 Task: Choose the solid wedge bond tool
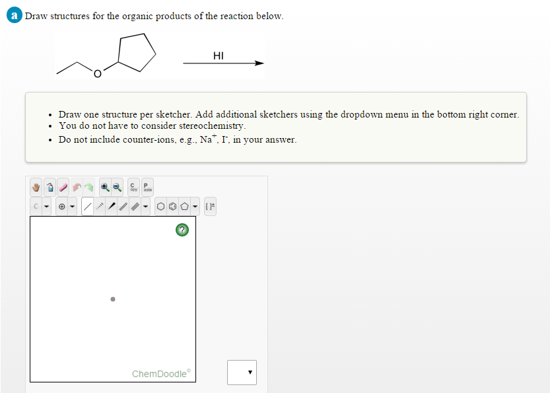[x=111, y=206]
